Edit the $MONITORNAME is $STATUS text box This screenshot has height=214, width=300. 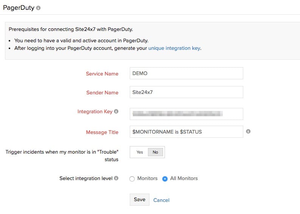pos(186,132)
